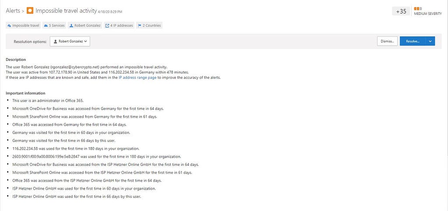Open the 4 IP addresses tag
The height and width of the screenshot is (211, 448).
119,25
